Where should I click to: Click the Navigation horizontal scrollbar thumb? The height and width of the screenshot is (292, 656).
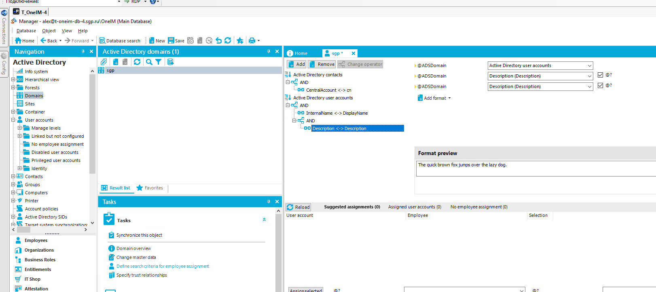coord(23,229)
